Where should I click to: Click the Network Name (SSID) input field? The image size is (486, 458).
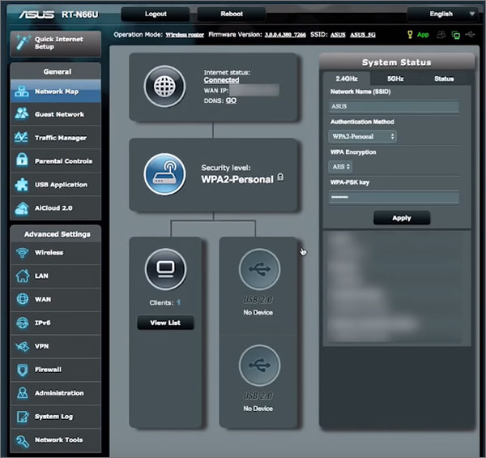[x=394, y=106]
